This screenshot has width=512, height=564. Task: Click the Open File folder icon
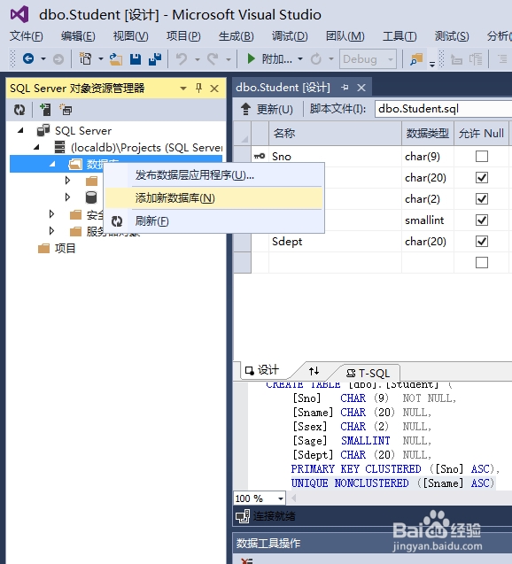point(116,59)
